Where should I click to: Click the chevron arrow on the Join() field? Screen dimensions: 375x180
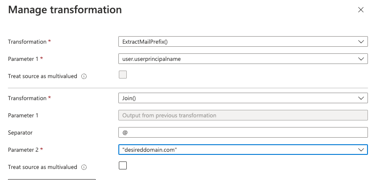pyautogui.click(x=361, y=98)
